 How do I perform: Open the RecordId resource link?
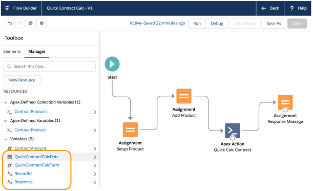click(23, 174)
